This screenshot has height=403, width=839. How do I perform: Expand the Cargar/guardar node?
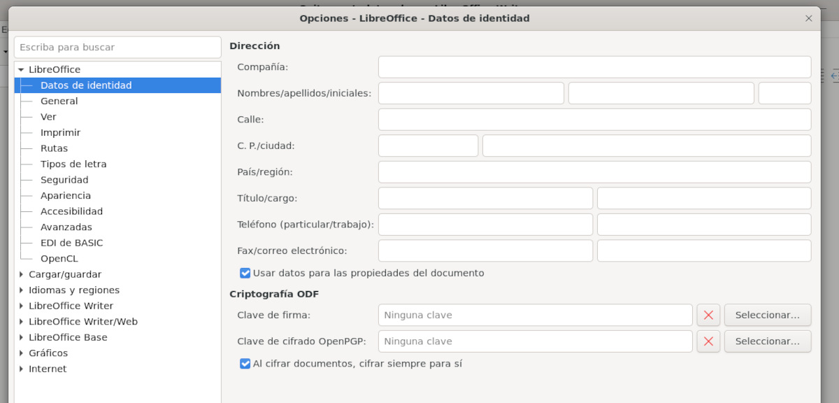21,274
